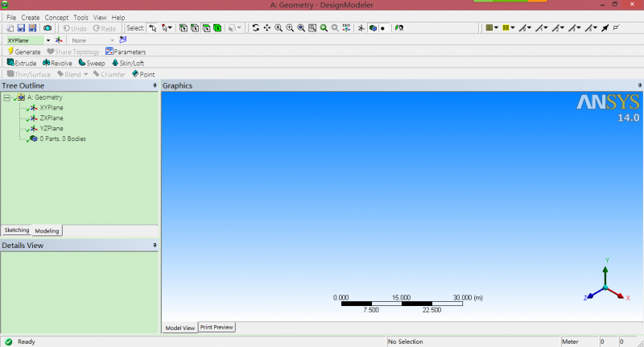Click the Extrude feature tool
Image resolution: width=644 pixels, height=347 pixels.
(22, 63)
